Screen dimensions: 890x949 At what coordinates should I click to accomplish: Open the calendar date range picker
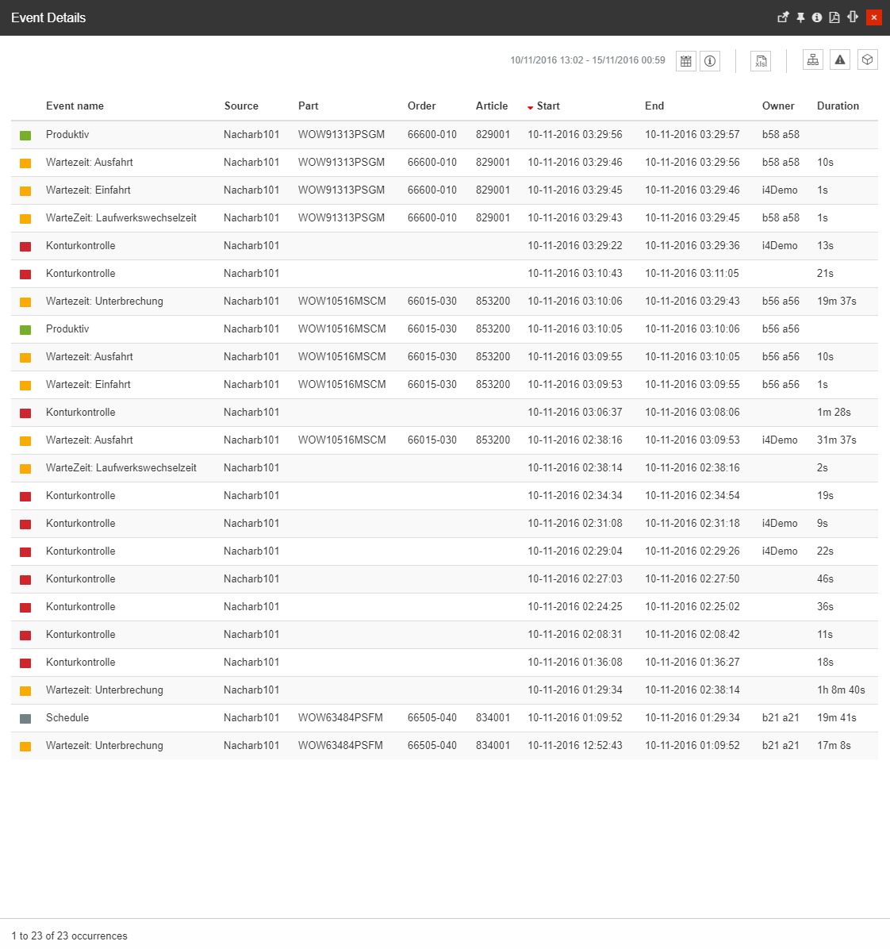coord(686,61)
